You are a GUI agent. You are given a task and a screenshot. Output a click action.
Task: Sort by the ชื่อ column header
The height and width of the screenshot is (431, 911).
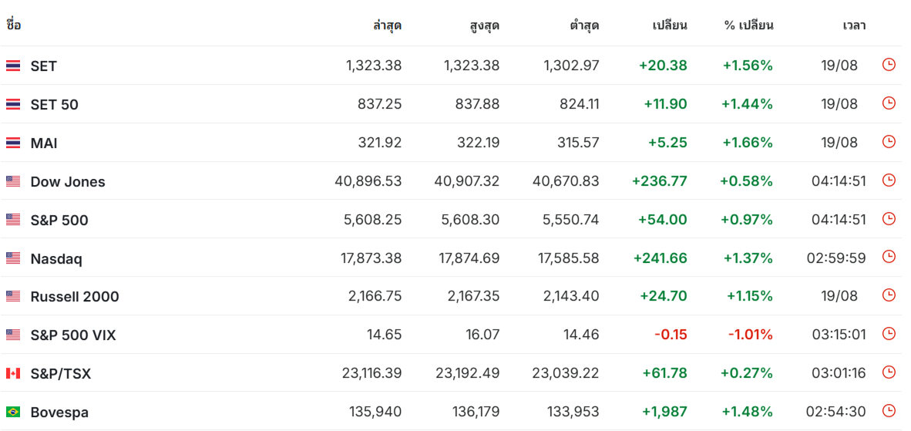coord(14,25)
